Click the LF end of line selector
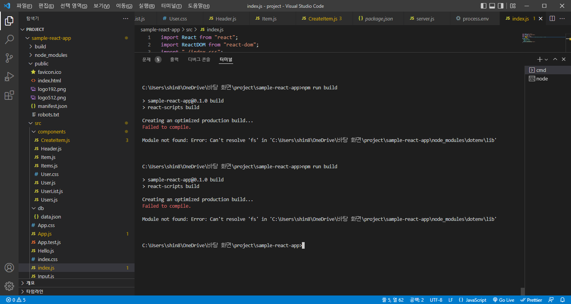The height and width of the screenshot is (304, 571). tap(450, 300)
